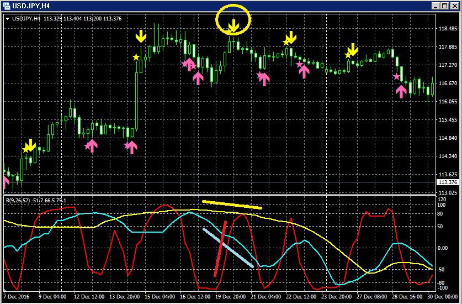
Task: Click the 120 level on indicator scale
Action: pyautogui.click(x=442, y=200)
